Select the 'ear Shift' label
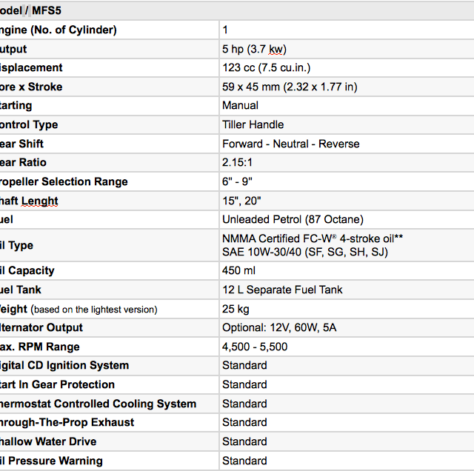Image resolution: width=474 pixels, height=471 pixels. point(21,144)
